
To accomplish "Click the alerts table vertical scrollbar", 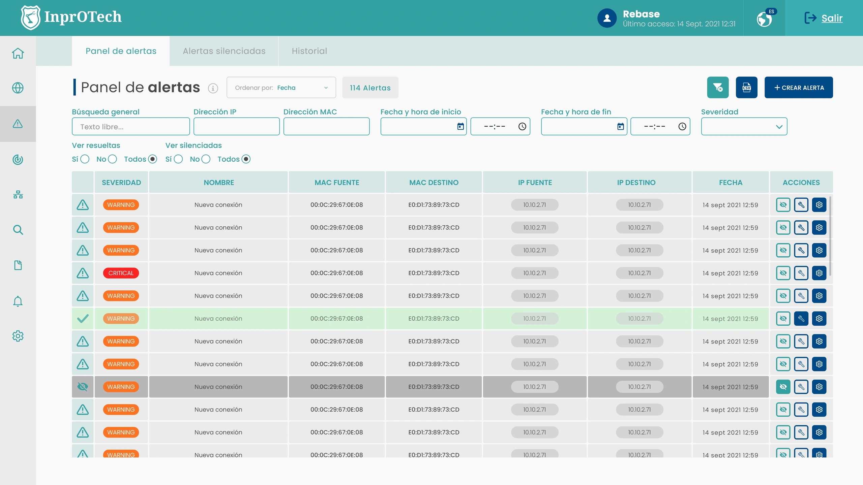I will [830, 236].
